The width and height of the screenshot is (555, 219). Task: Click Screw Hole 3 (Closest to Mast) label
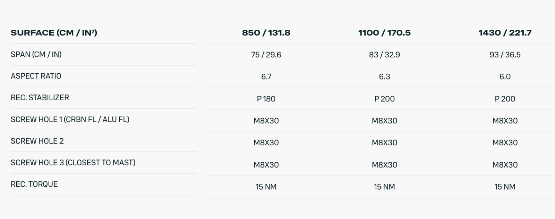pyautogui.click(x=73, y=163)
